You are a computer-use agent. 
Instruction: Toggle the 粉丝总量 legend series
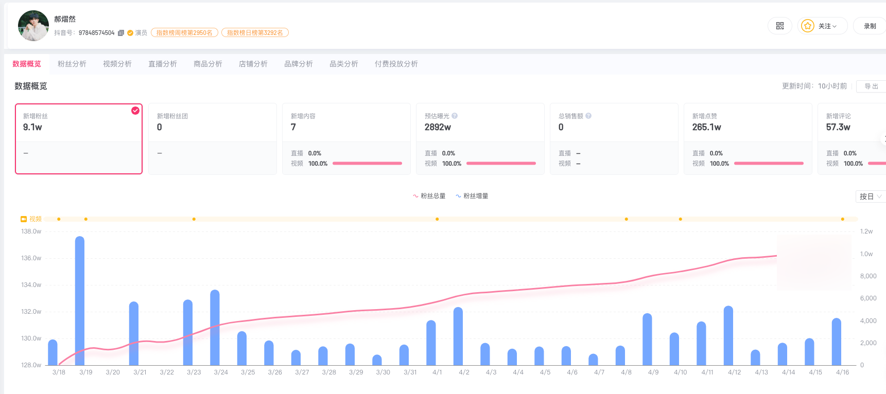[x=429, y=196]
